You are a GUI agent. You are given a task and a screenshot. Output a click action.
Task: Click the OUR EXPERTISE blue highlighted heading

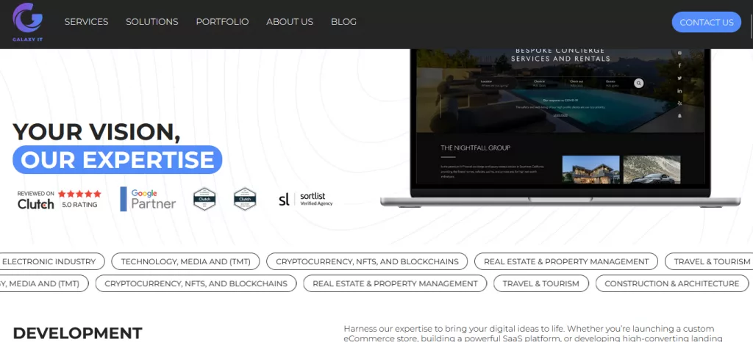117,159
